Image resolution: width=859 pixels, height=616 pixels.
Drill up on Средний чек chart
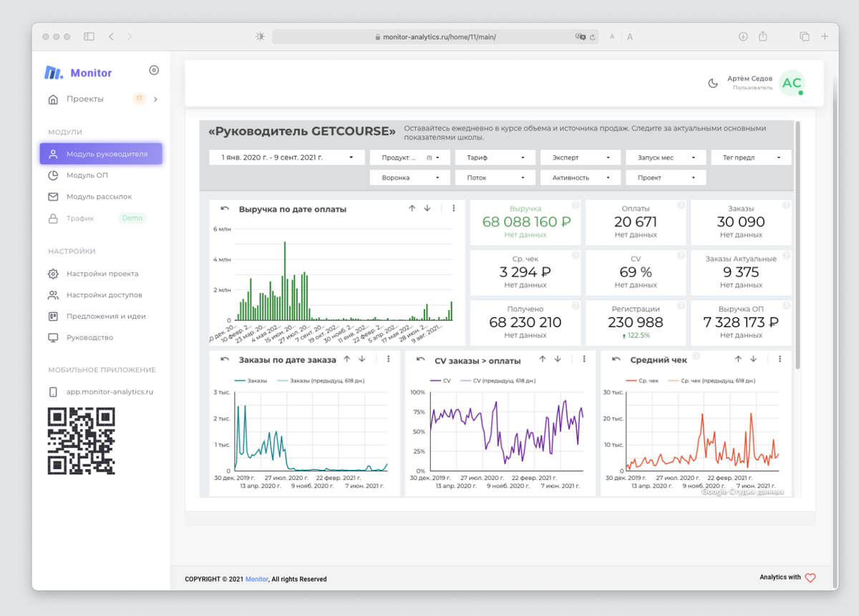pos(738,360)
